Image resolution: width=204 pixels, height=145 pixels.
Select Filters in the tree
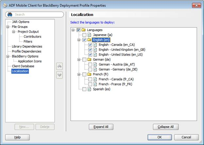tap(28, 42)
